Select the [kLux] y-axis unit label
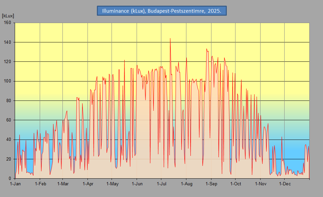 click(8, 16)
